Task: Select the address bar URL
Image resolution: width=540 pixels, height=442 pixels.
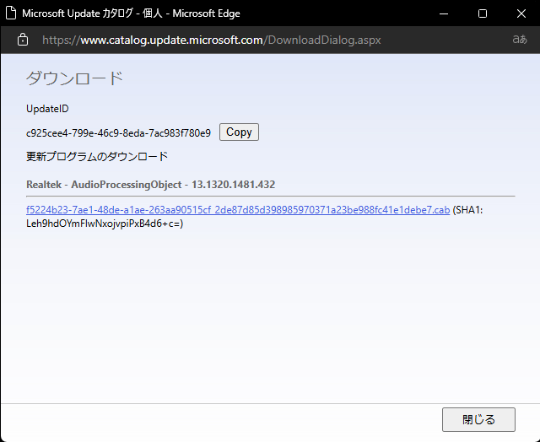Action: coord(212,40)
